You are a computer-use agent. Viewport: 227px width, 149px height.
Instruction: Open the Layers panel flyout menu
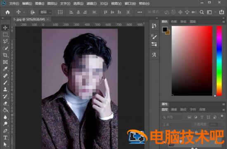pos(224,110)
